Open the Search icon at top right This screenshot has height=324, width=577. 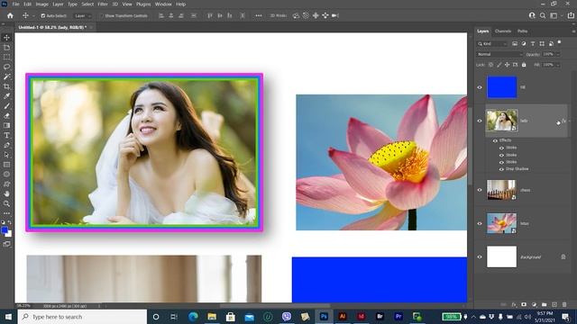point(543,16)
